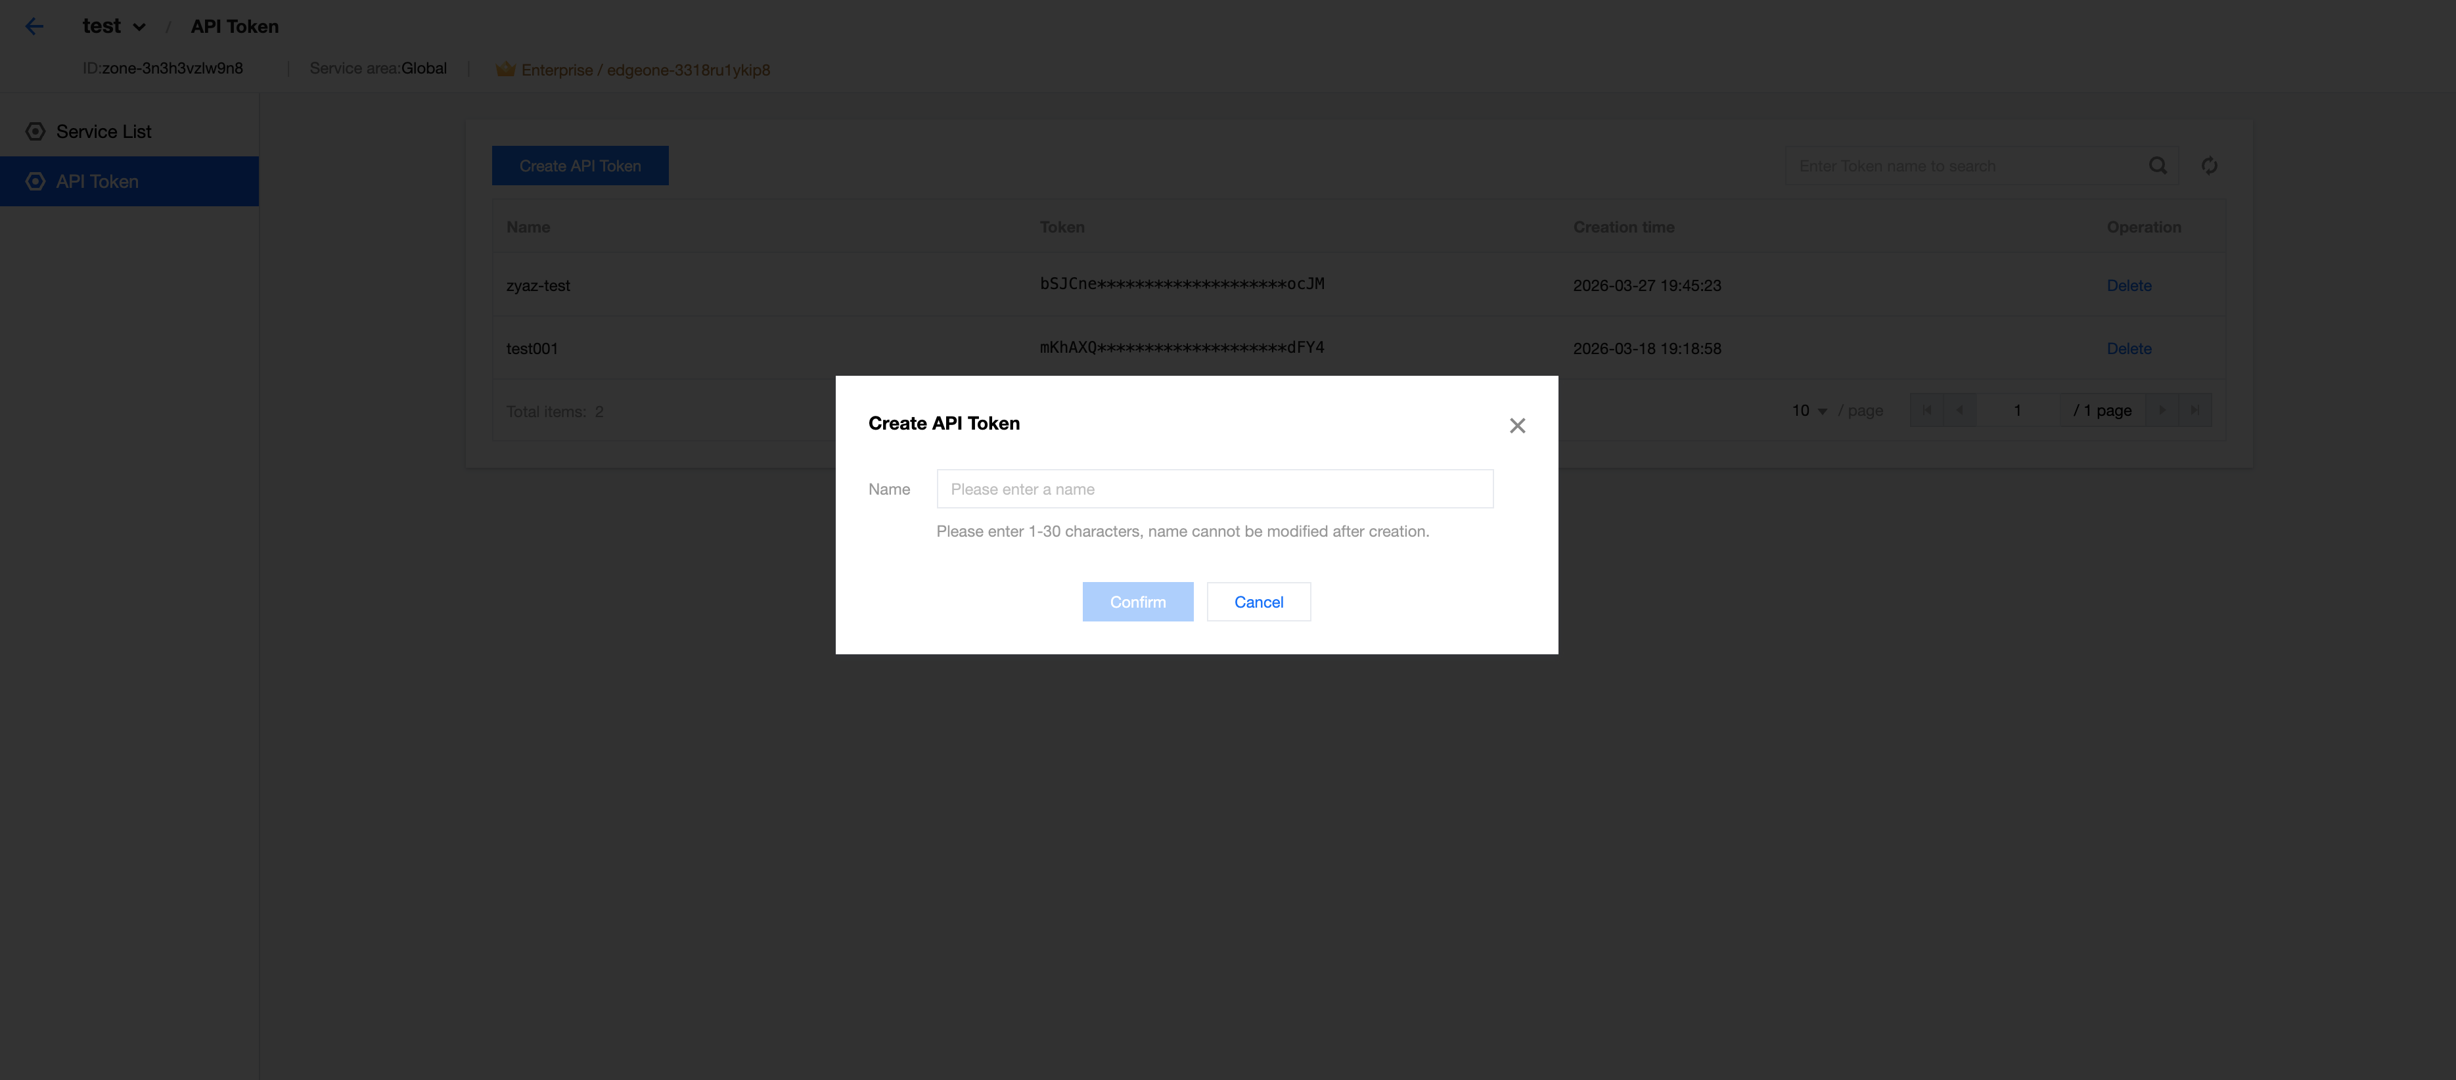Delete the test001 token
This screenshot has height=1080, width=2456.
click(x=2129, y=348)
